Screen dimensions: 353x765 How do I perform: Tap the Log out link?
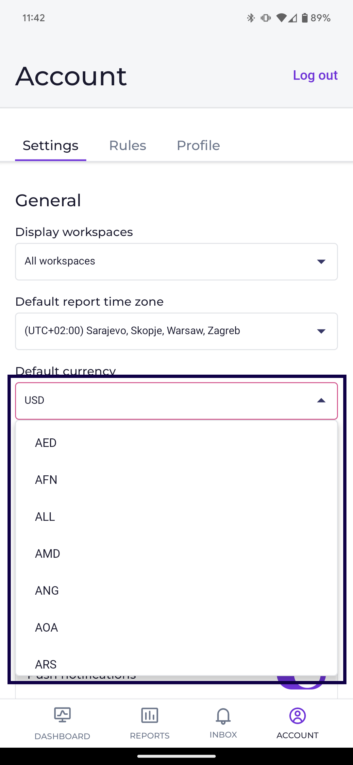tap(315, 76)
